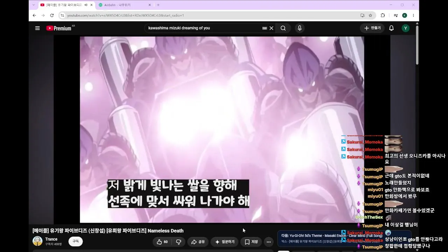
Task: Install or cast icon in address bar
Action: coord(363,15)
